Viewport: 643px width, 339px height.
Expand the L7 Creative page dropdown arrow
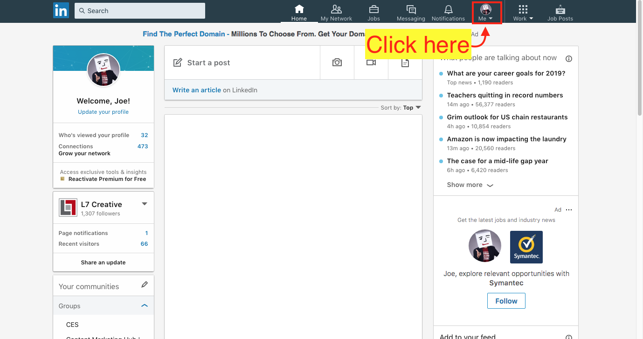click(145, 204)
